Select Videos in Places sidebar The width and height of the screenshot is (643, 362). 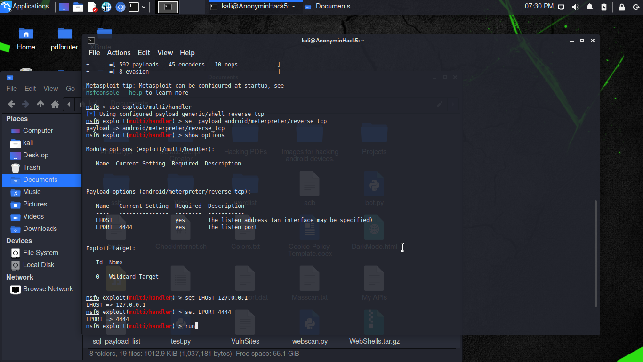coord(42,216)
